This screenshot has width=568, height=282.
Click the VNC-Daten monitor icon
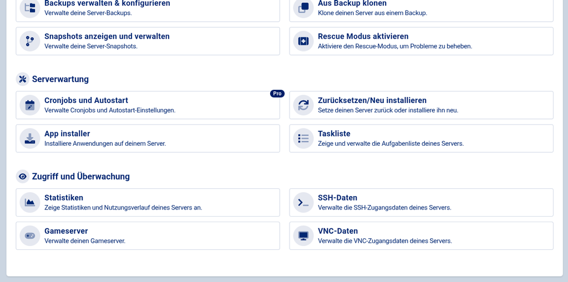click(x=303, y=236)
